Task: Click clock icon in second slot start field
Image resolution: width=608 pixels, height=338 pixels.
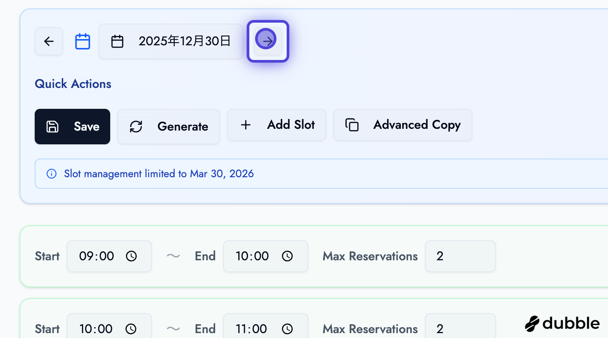Action: [x=132, y=329]
